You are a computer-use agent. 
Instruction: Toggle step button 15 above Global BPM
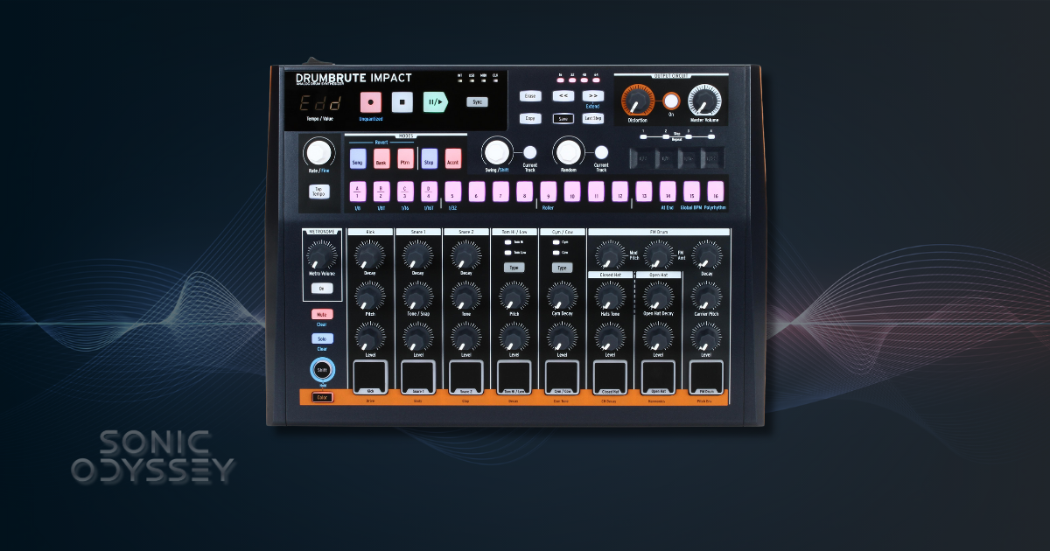[x=691, y=192]
